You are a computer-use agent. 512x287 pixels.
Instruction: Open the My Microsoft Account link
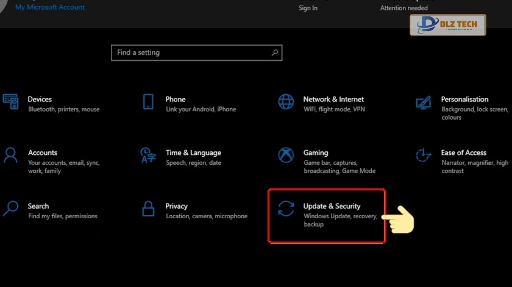tap(50, 7)
